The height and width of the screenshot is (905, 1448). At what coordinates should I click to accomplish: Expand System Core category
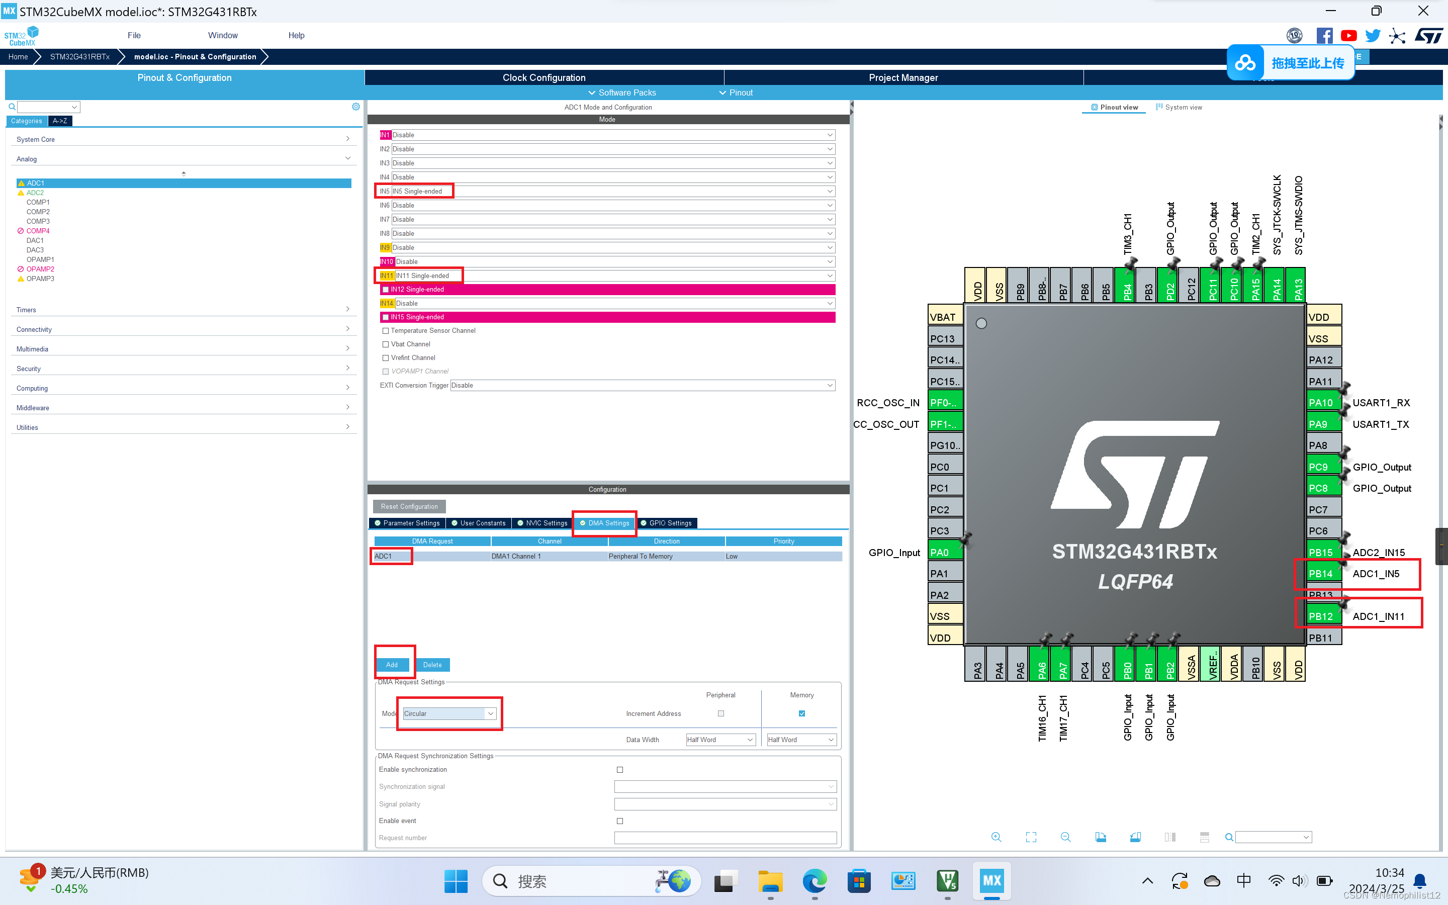(x=184, y=139)
